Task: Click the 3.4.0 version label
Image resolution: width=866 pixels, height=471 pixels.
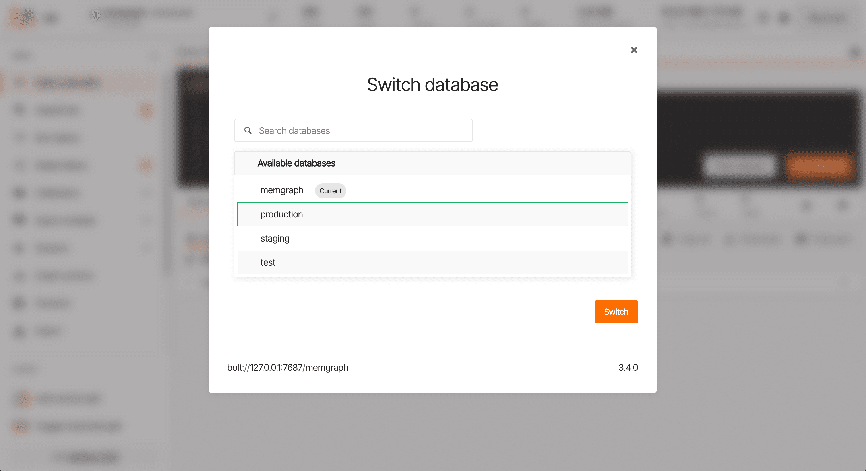Action: [x=628, y=367]
